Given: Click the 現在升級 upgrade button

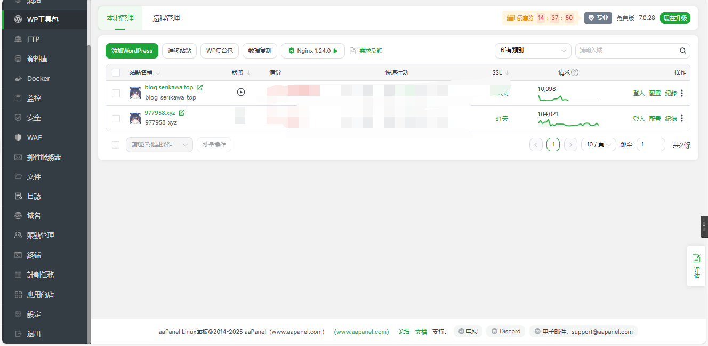Looking at the screenshot, I should 675,18.
